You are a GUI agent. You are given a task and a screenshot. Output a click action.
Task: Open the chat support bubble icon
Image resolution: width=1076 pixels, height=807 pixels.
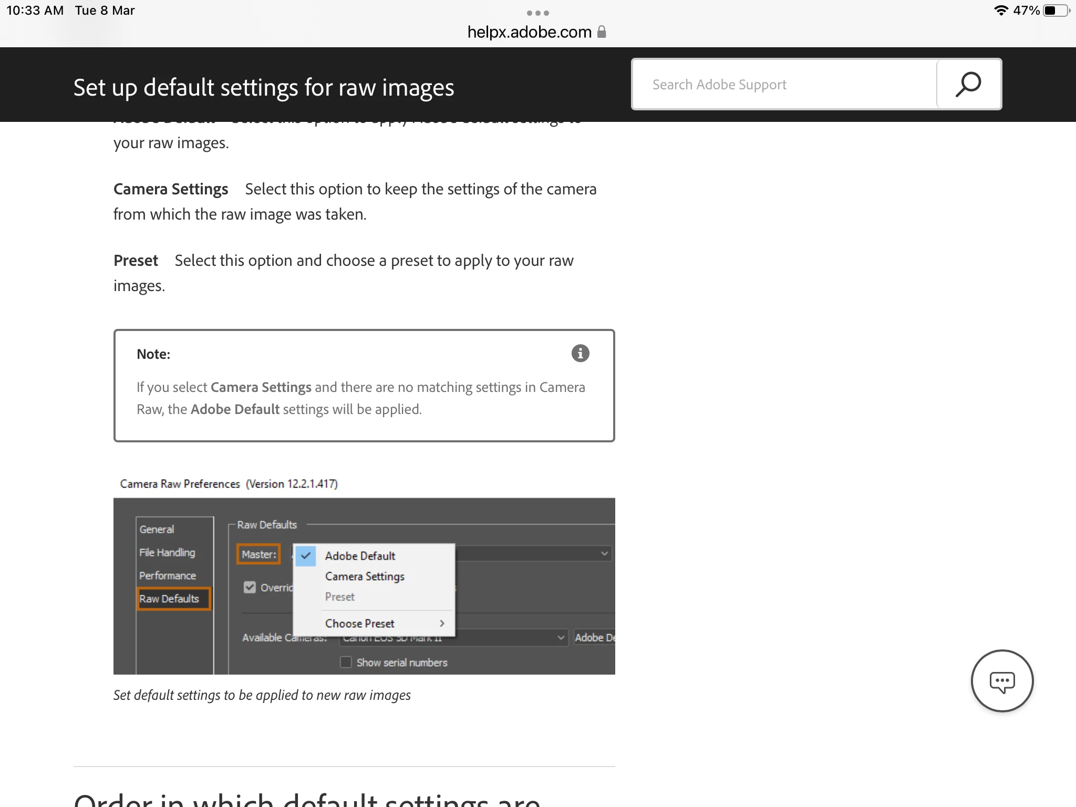coord(1001,681)
